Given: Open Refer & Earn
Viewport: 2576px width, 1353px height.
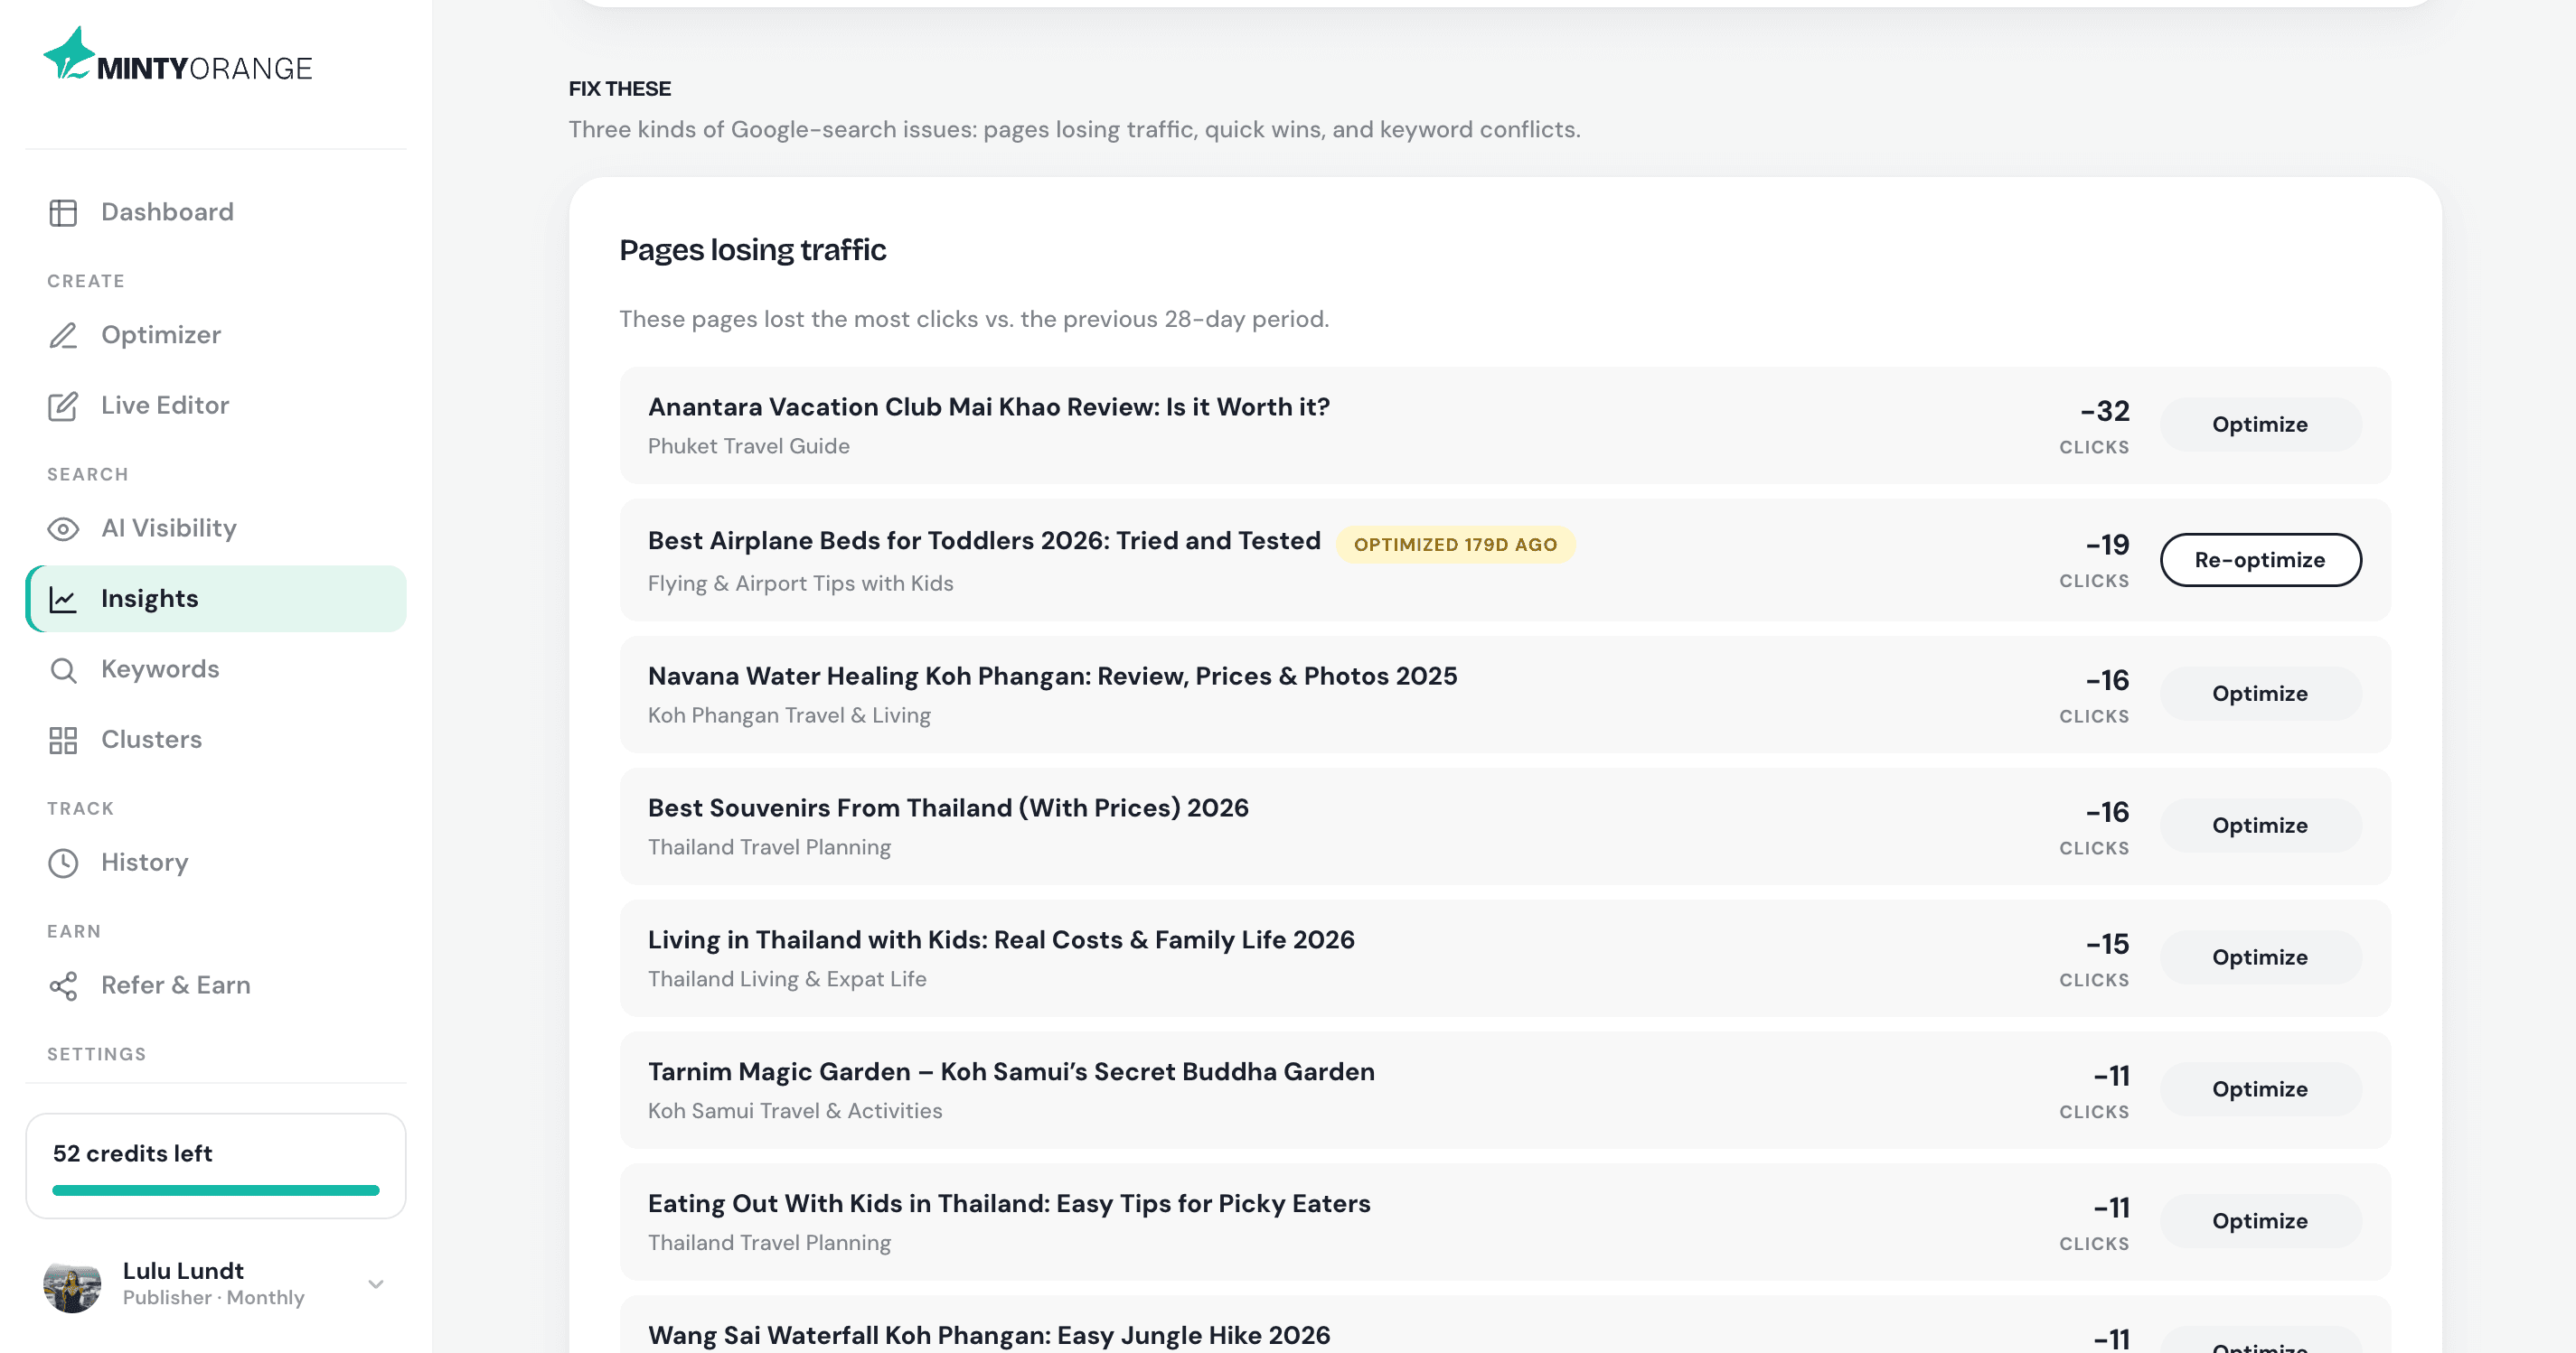Looking at the screenshot, I should pyautogui.click(x=216, y=985).
